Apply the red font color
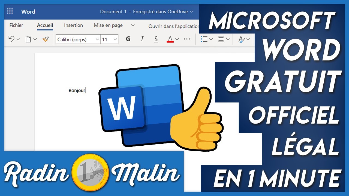 click(x=170, y=39)
